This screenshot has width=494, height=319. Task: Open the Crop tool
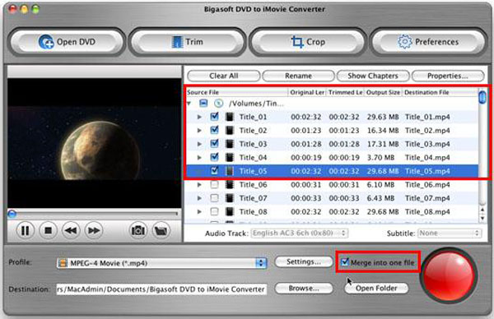pyautogui.click(x=308, y=42)
